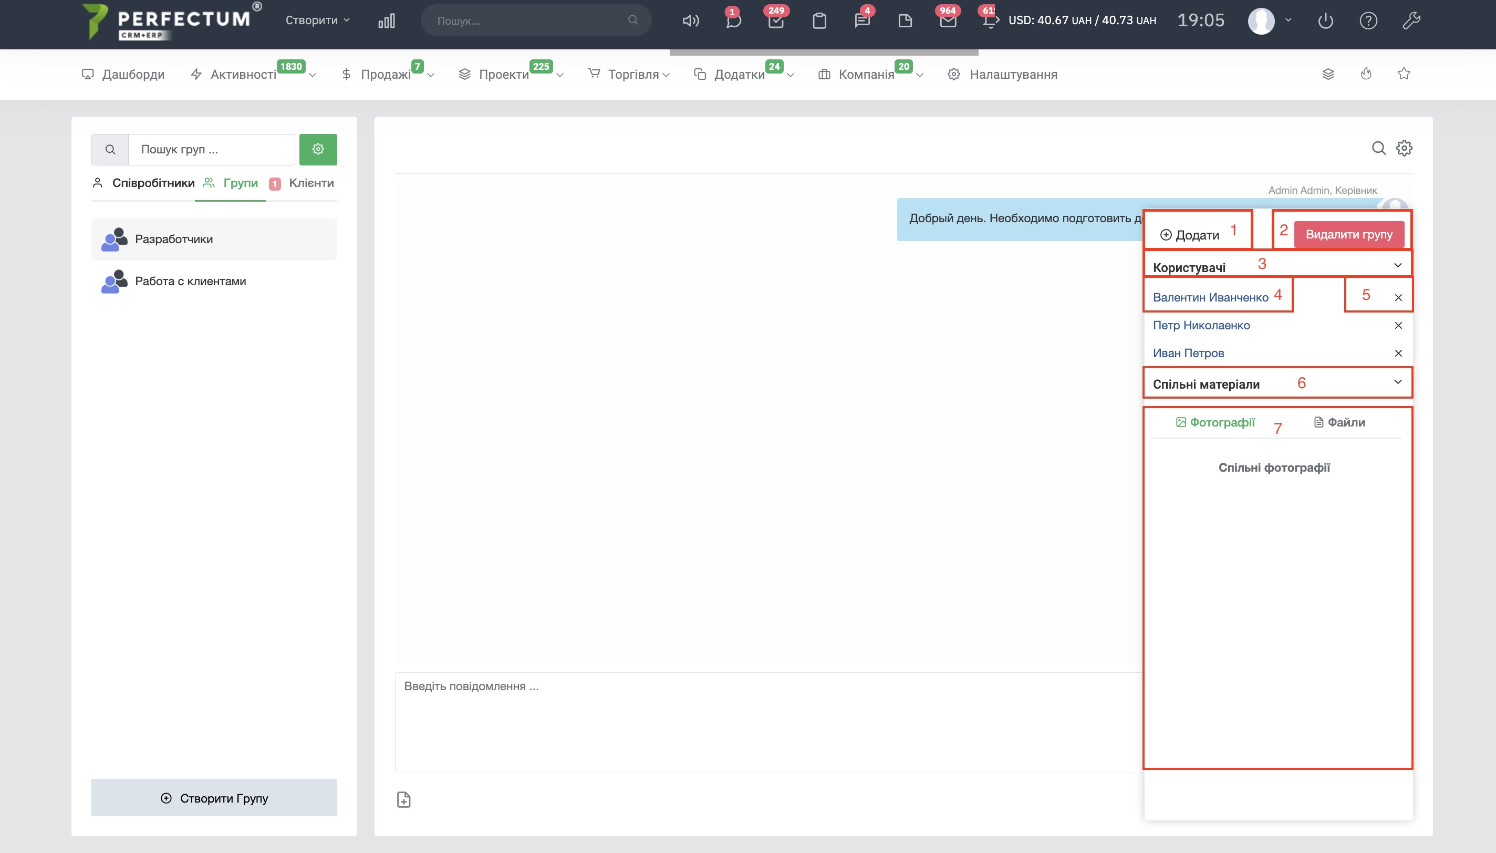Viewport: 1496px width, 853px height.
Task: Switch to the Файли tab
Action: (1339, 422)
